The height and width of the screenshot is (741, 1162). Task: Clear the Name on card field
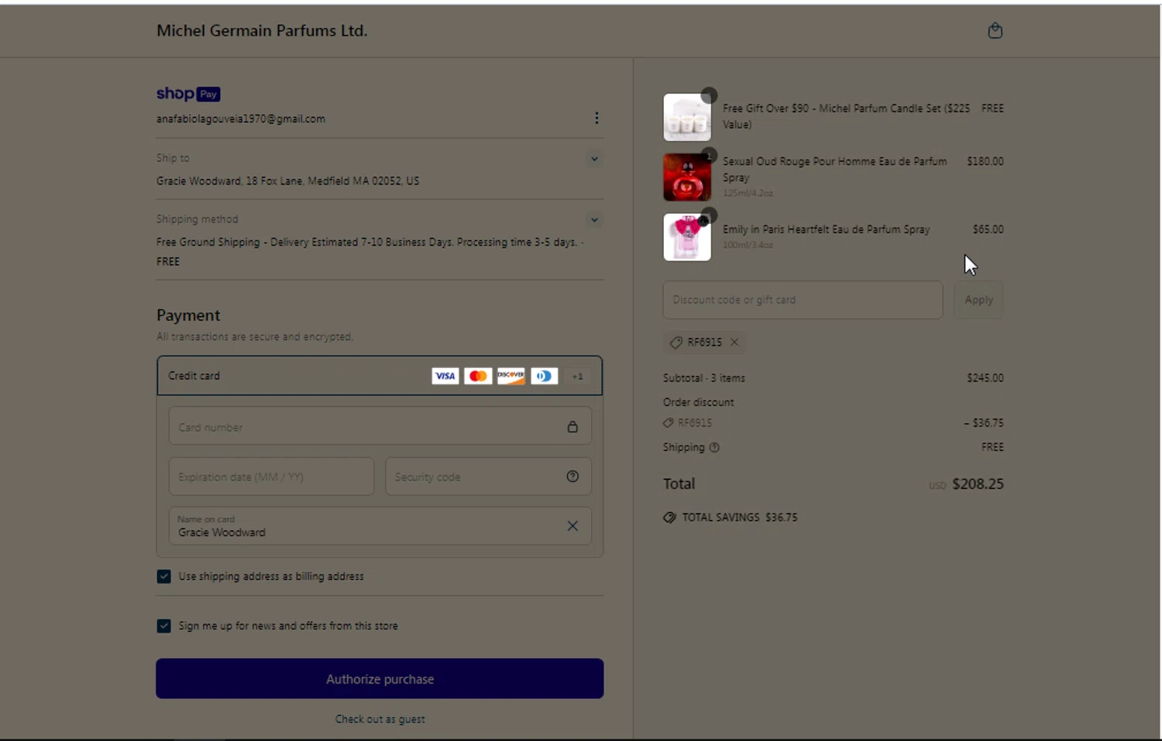pyautogui.click(x=572, y=526)
